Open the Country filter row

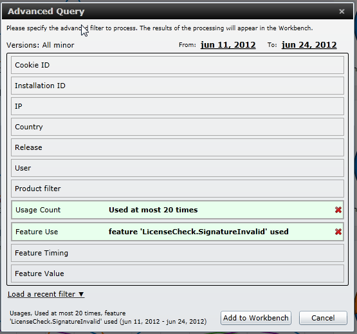[x=178, y=127]
